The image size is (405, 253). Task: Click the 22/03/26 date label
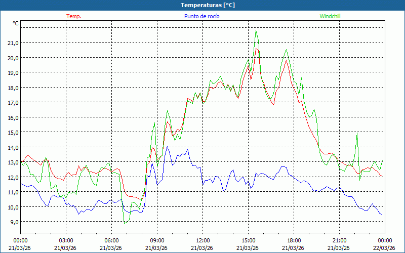(384, 247)
